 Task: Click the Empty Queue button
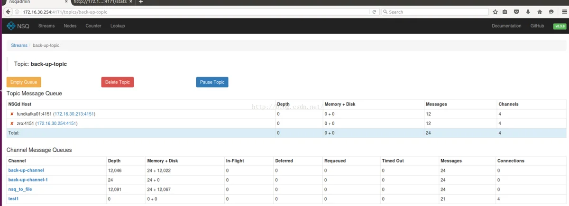[x=24, y=82]
